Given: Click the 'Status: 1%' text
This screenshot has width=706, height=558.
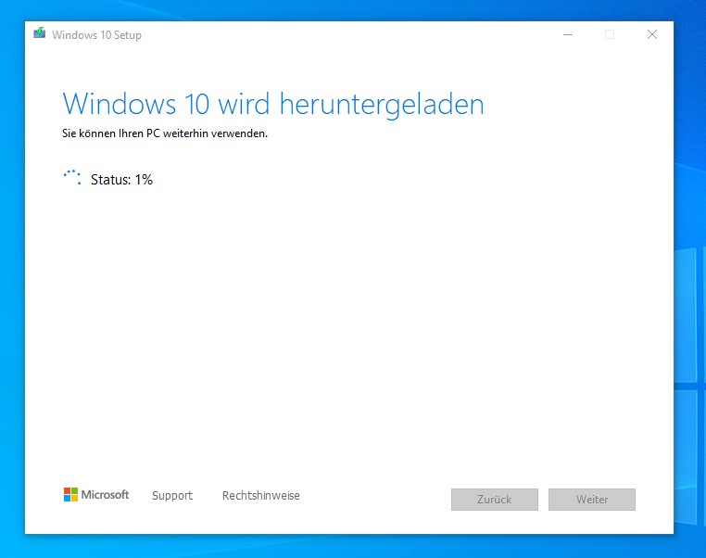Looking at the screenshot, I should [121, 180].
